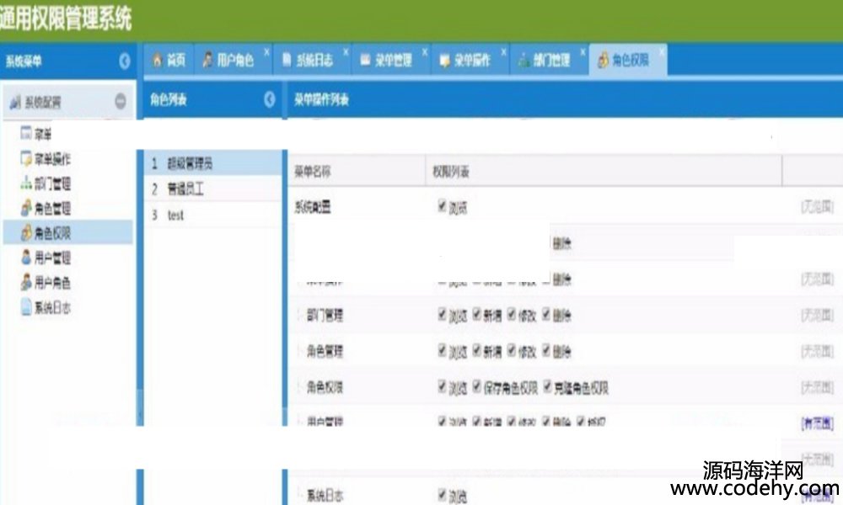Click 系统配置 menu name in table
The image size is (843, 505).
pos(313,206)
